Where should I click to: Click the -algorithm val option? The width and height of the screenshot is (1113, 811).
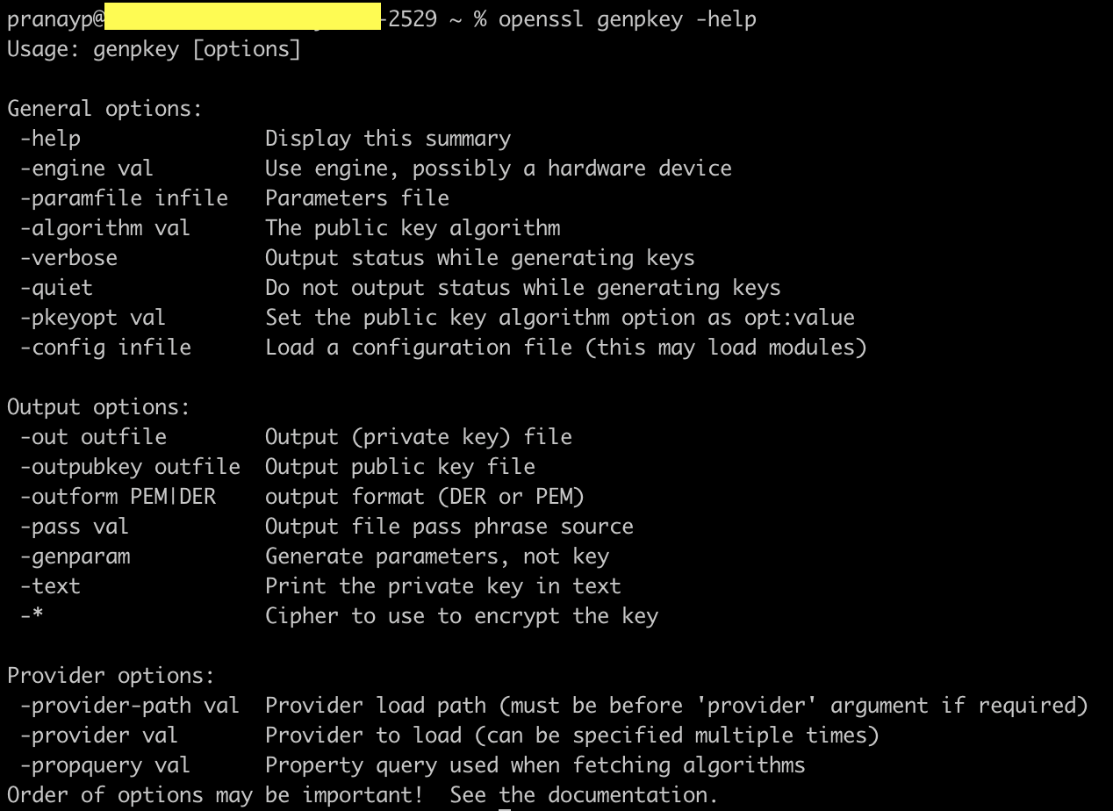point(104,228)
